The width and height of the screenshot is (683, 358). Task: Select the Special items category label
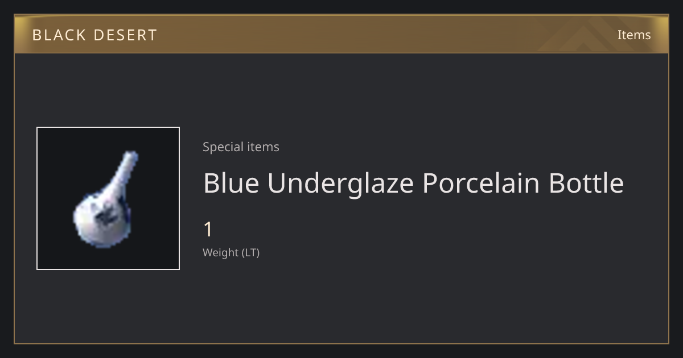[x=241, y=147]
